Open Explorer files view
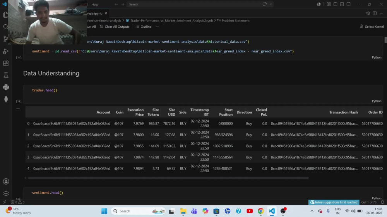Screen dimensions: 387x217 [x=6, y=15]
